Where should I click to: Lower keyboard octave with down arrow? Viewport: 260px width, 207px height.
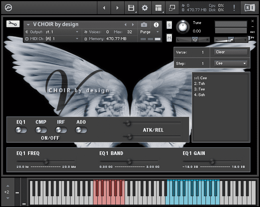click(x=8, y=198)
